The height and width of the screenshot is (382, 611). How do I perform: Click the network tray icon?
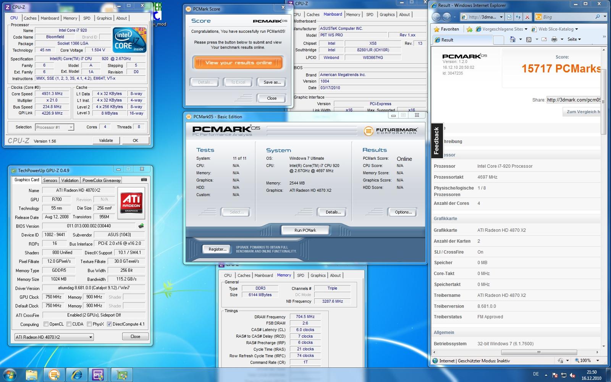pos(564,375)
